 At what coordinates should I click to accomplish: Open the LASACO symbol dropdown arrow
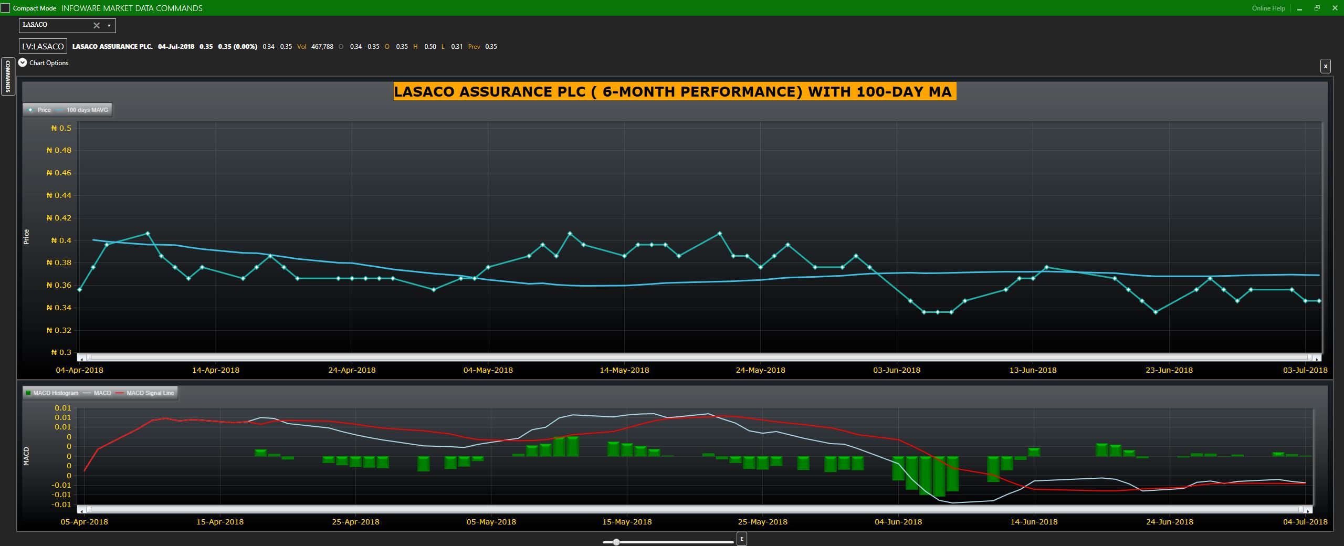tap(109, 25)
